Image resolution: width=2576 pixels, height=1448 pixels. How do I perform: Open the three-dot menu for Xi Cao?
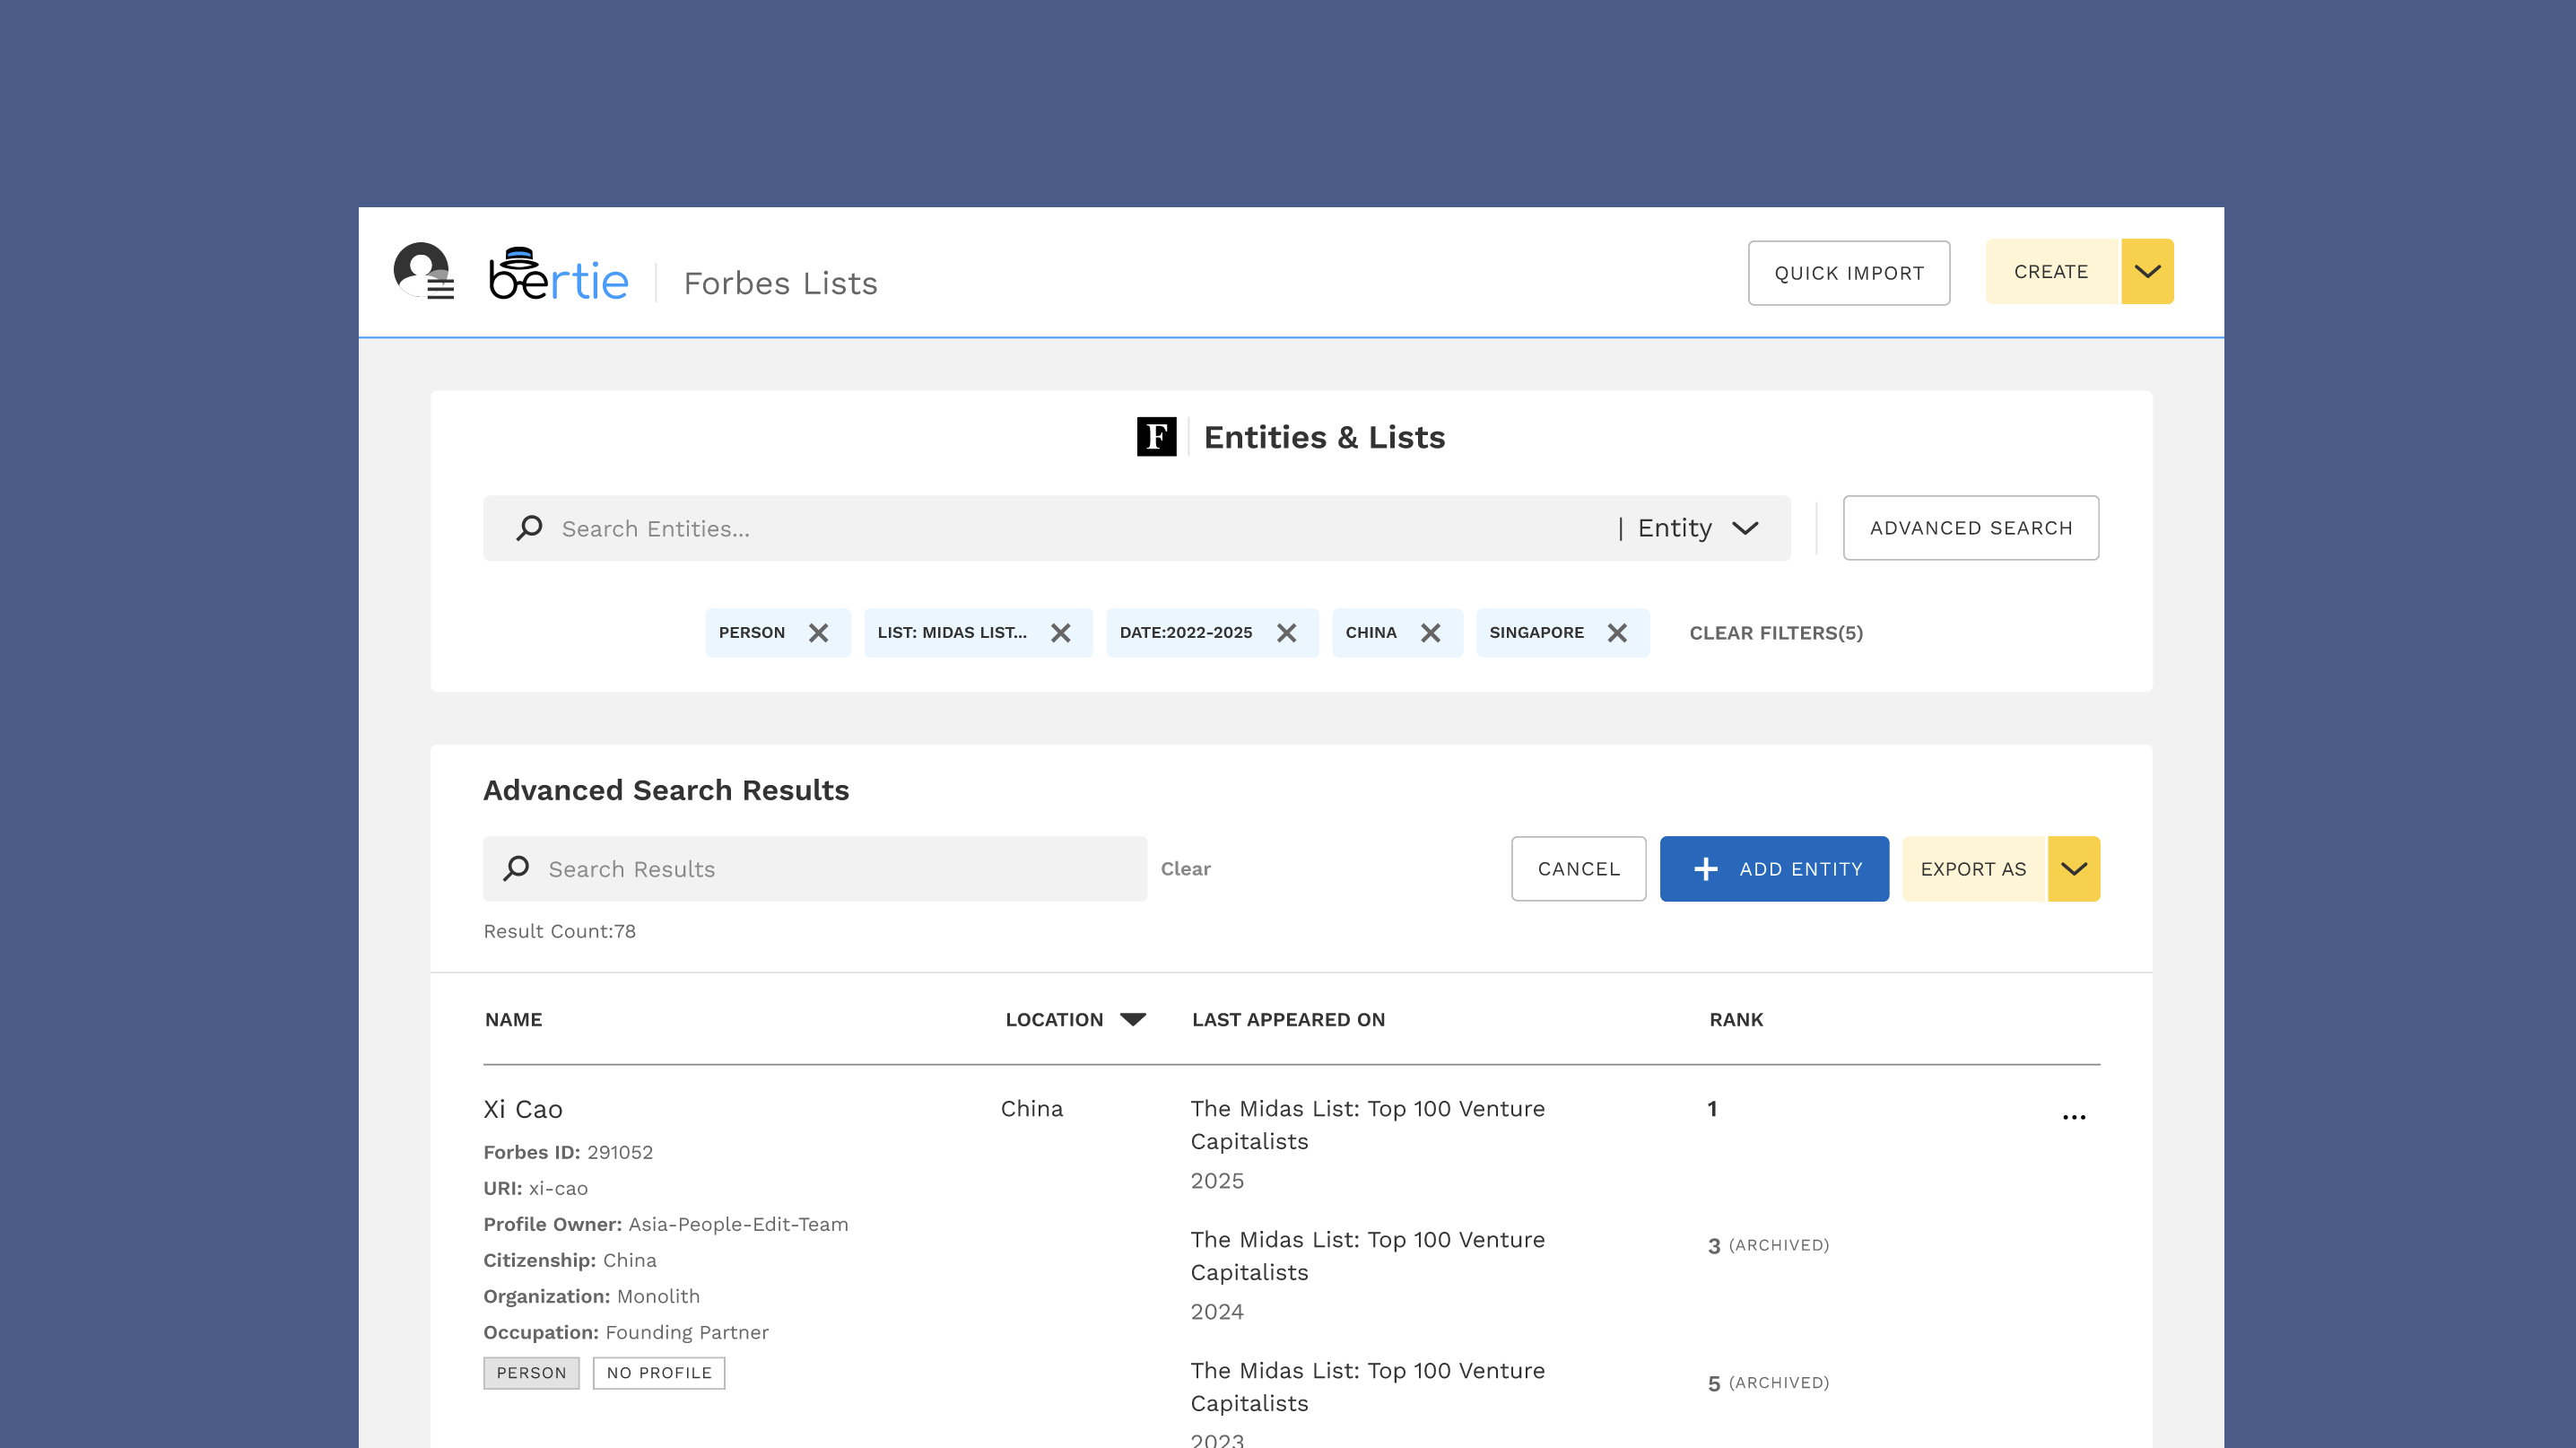[2073, 1117]
